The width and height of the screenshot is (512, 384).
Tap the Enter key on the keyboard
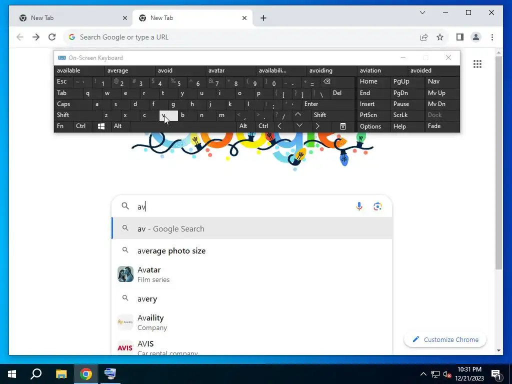[328, 104]
